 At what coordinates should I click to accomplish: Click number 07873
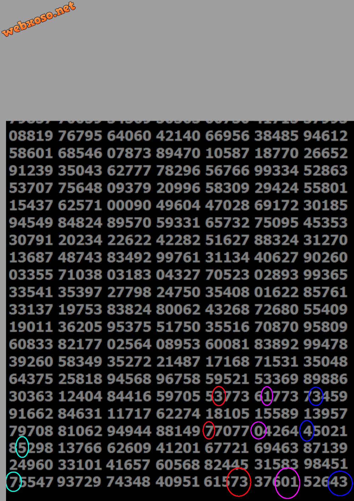[x=129, y=153]
